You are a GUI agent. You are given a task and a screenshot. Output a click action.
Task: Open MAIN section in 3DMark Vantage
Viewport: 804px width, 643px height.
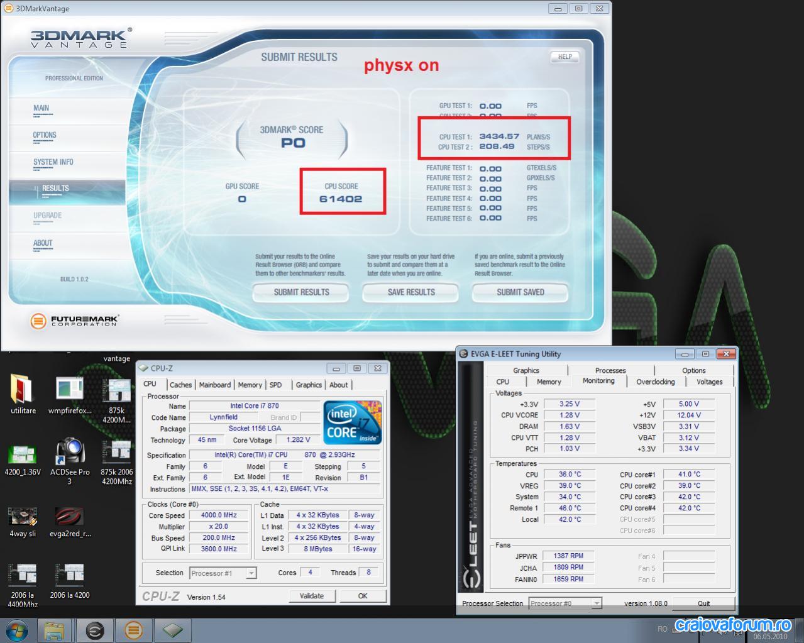tap(41, 108)
